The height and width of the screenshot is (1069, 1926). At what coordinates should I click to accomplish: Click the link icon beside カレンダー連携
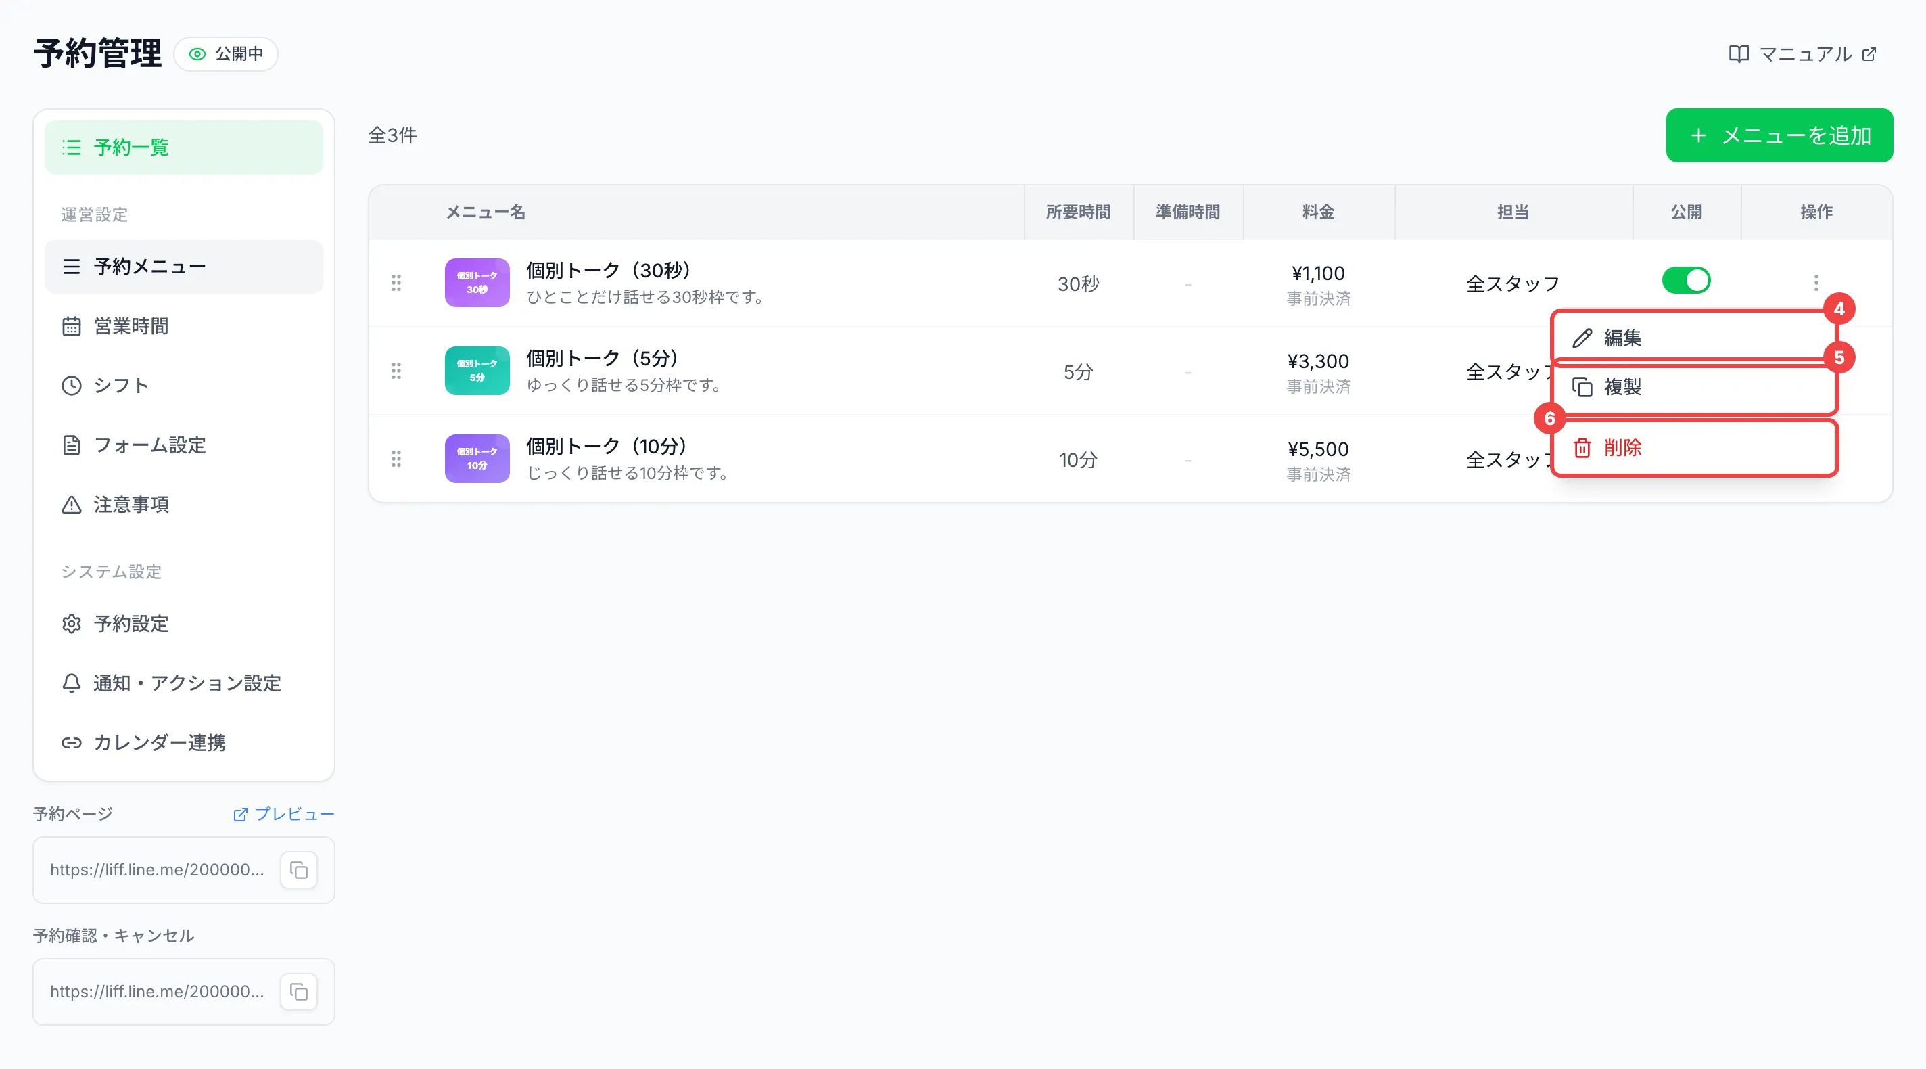tap(71, 742)
